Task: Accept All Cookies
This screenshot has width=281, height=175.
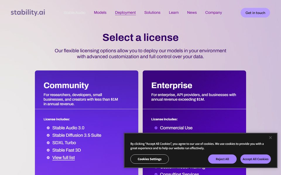Action: 255,159
